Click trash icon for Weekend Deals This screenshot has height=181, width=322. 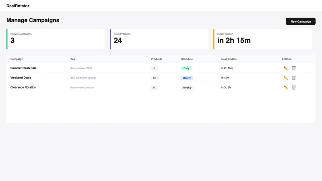pos(294,78)
